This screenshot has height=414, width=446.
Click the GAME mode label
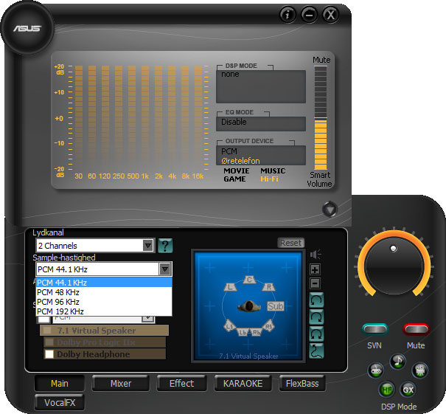click(234, 179)
